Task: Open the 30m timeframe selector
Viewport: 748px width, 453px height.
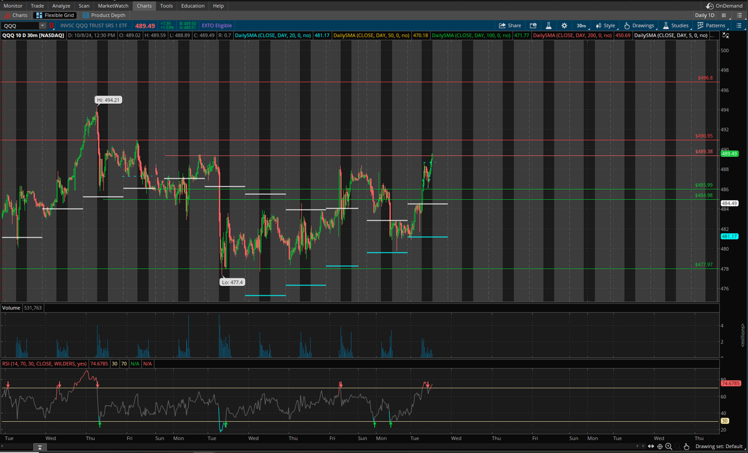Action: (581, 26)
